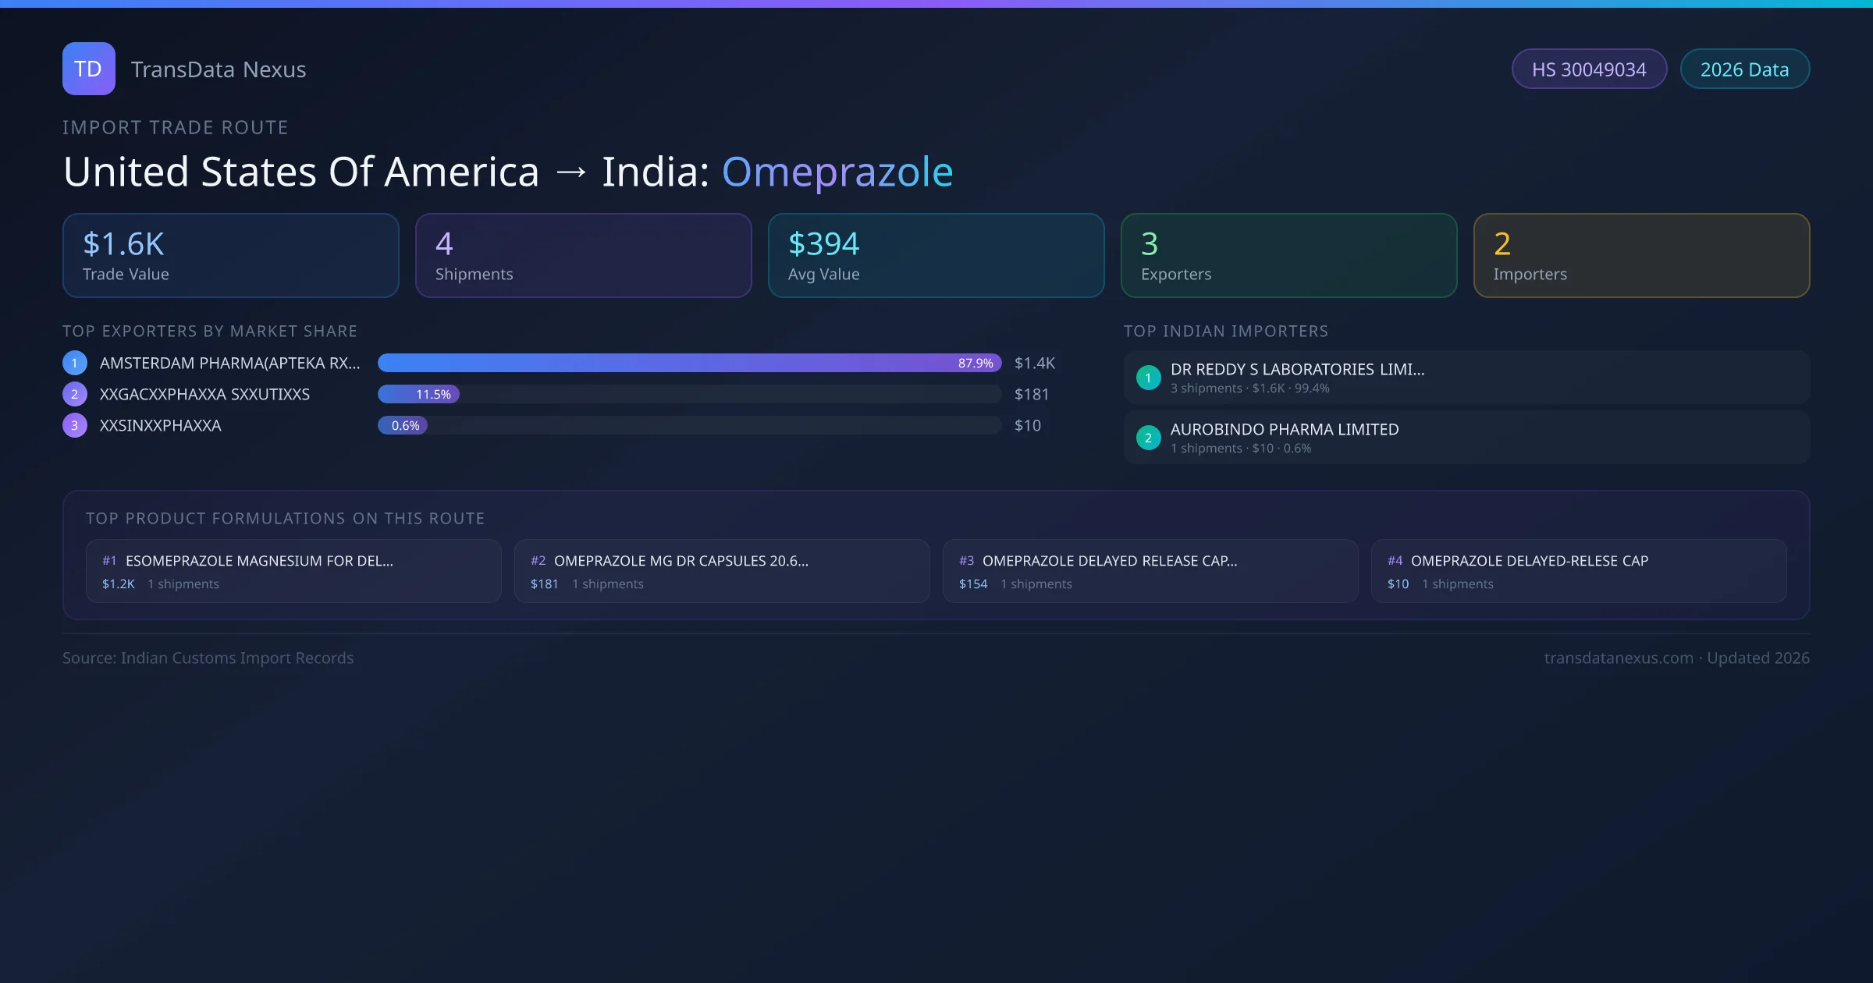
Task: Click the green 2 badge for Aurobindo Pharma
Action: pos(1148,438)
